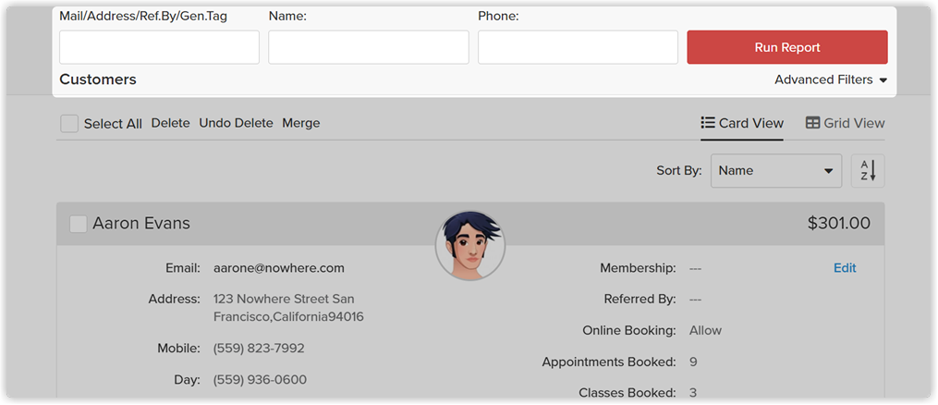Click the A-Z sort order icon
This screenshot has width=938, height=405.
(x=868, y=170)
